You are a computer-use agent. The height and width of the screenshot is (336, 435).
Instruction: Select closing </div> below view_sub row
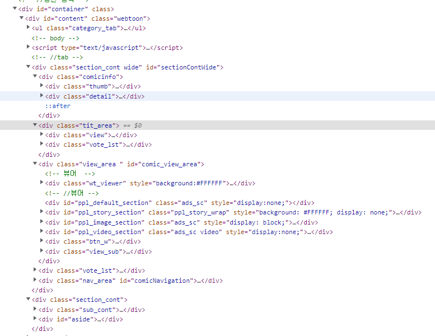pyautogui.click(x=49, y=261)
